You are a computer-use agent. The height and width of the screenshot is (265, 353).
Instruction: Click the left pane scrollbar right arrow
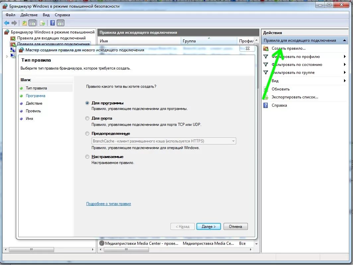[93, 249]
